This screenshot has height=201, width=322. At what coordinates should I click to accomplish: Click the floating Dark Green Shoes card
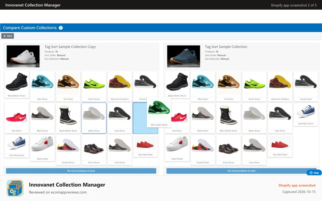(x=159, y=112)
